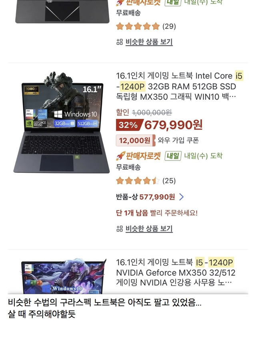This screenshot has width=256, height=350.
Task: Open the I5-1240P NVIDIA Geforce MX350 laptop title
Action: 176,273
